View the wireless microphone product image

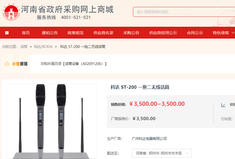51,121
